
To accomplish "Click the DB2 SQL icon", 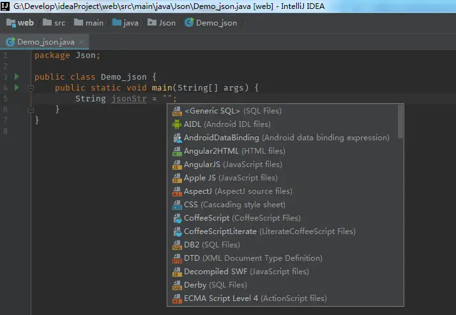I will pyautogui.click(x=177, y=245).
